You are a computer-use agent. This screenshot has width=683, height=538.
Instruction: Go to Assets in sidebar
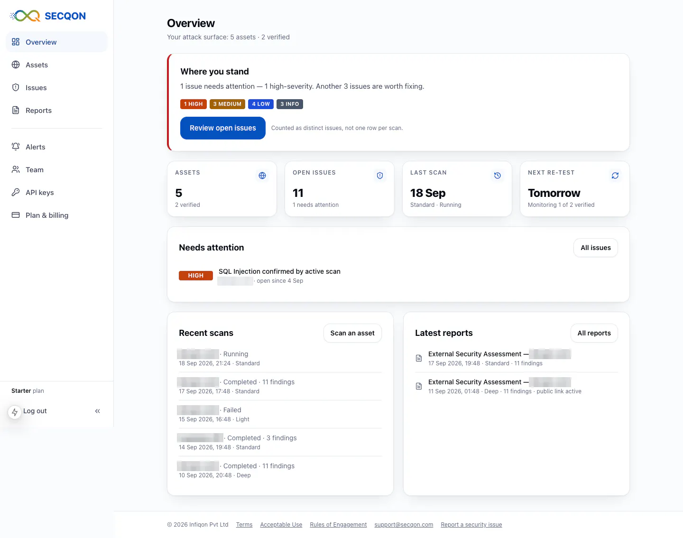[x=56, y=65]
